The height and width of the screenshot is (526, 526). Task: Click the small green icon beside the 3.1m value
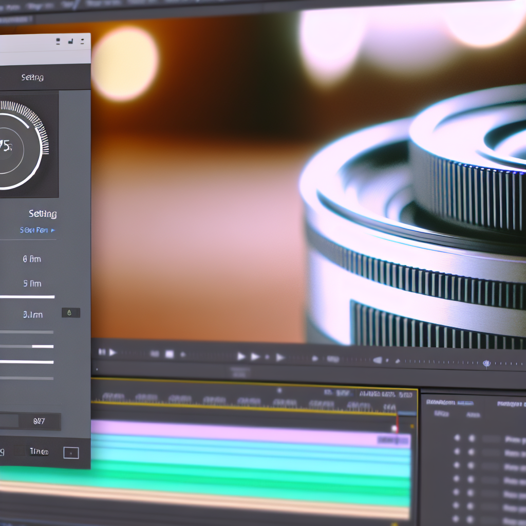[x=70, y=313]
